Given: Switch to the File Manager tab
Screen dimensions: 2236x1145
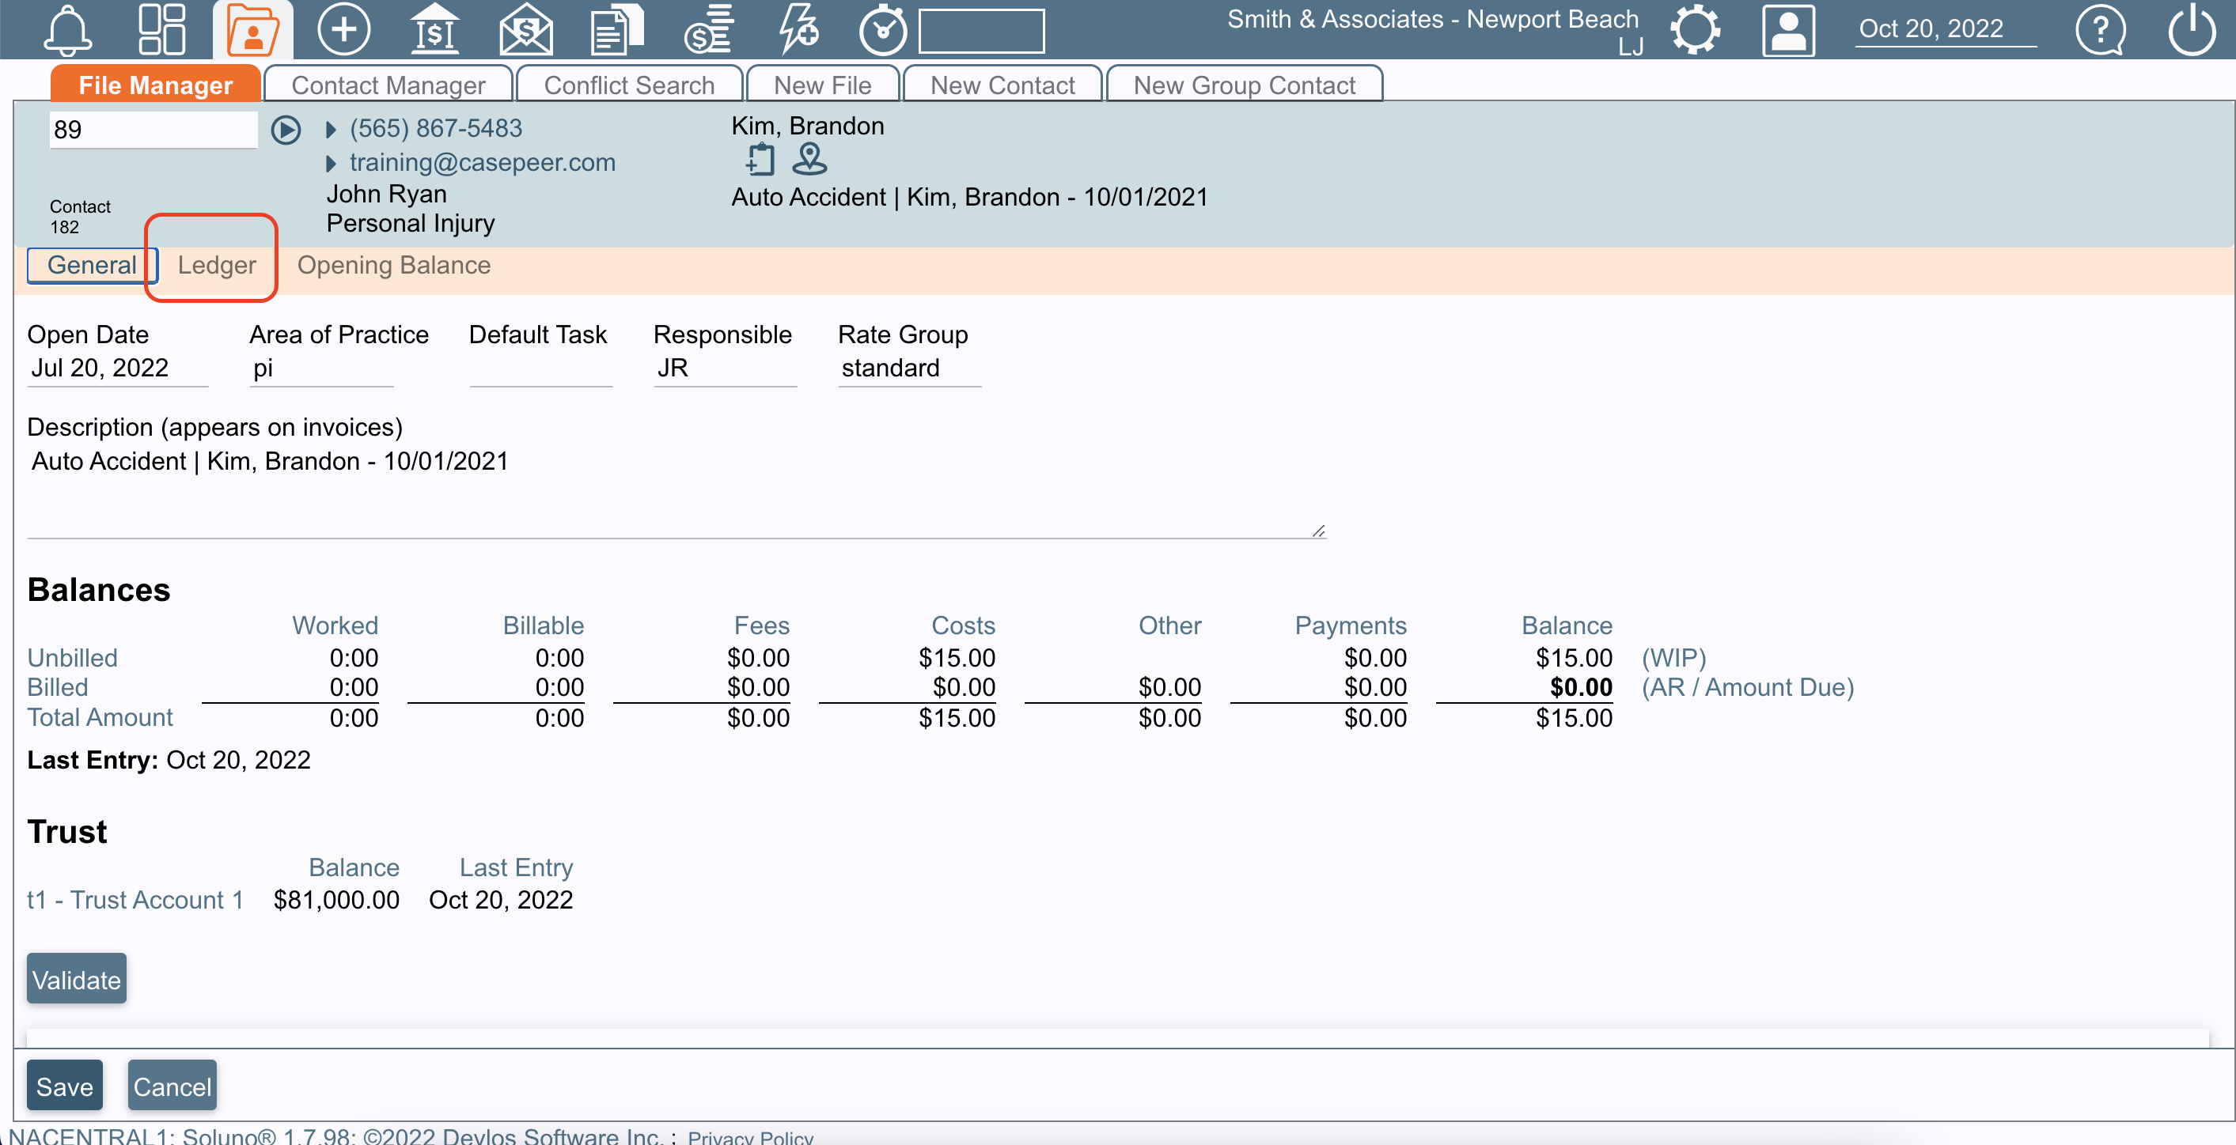Looking at the screenshot, I should (x=155, y=85).
